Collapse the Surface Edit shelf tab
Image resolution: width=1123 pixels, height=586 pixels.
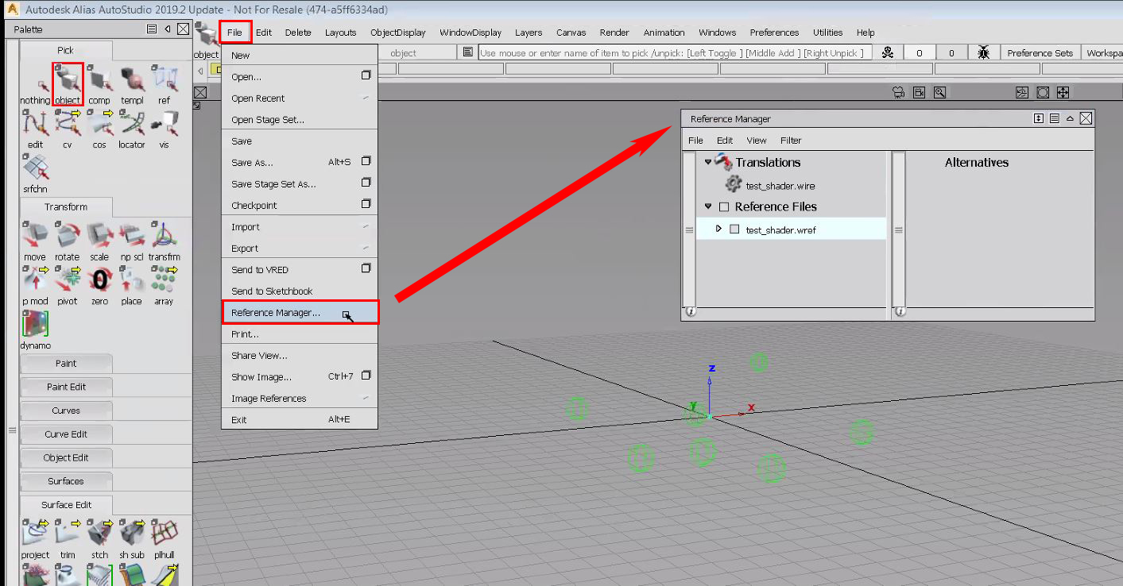66,505
